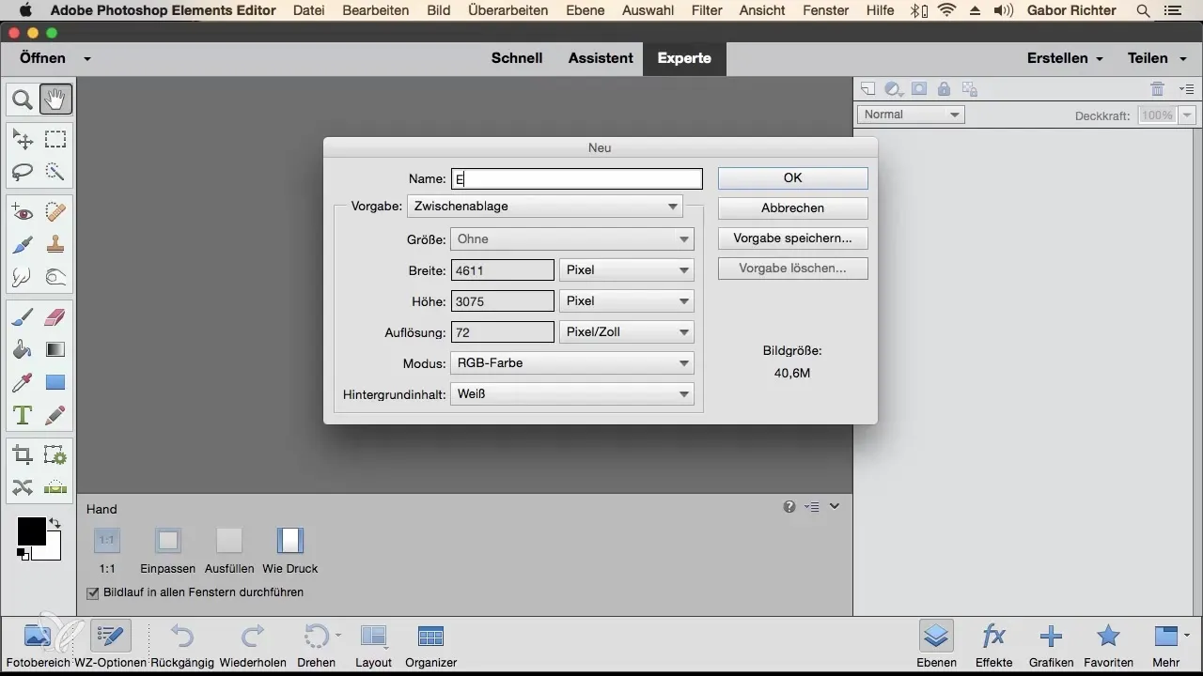The image size is (1203, 676).
Task: Click the 1:1 zoom option
Action: (107, 540)
